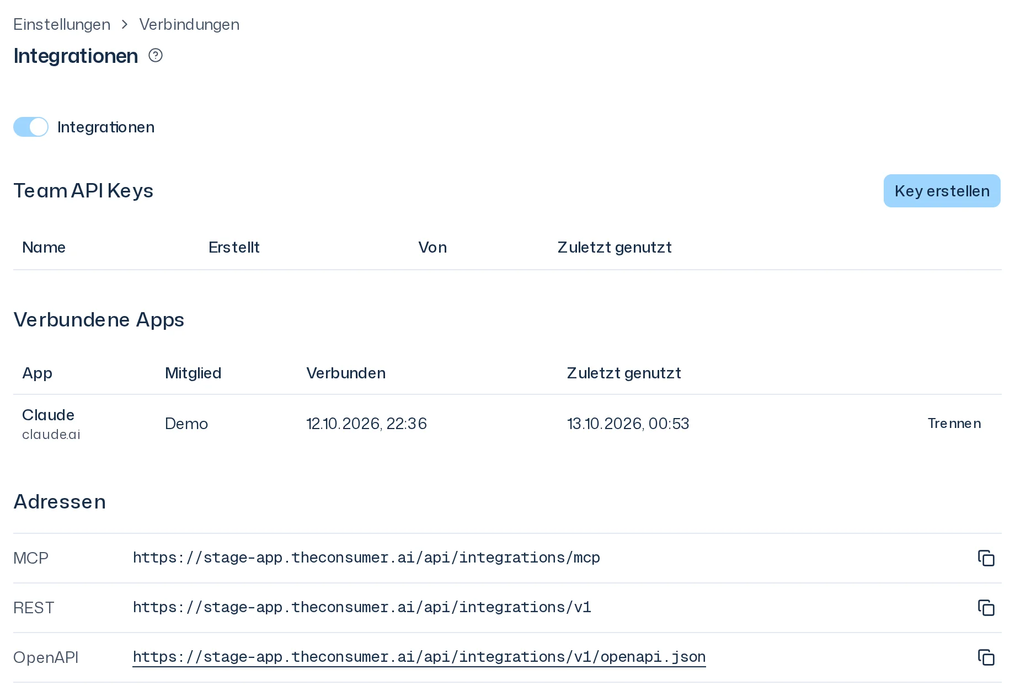This screenshot has width=1015, height=696.
Task: Click the Claude app name
Action: (x=48, y=415)
